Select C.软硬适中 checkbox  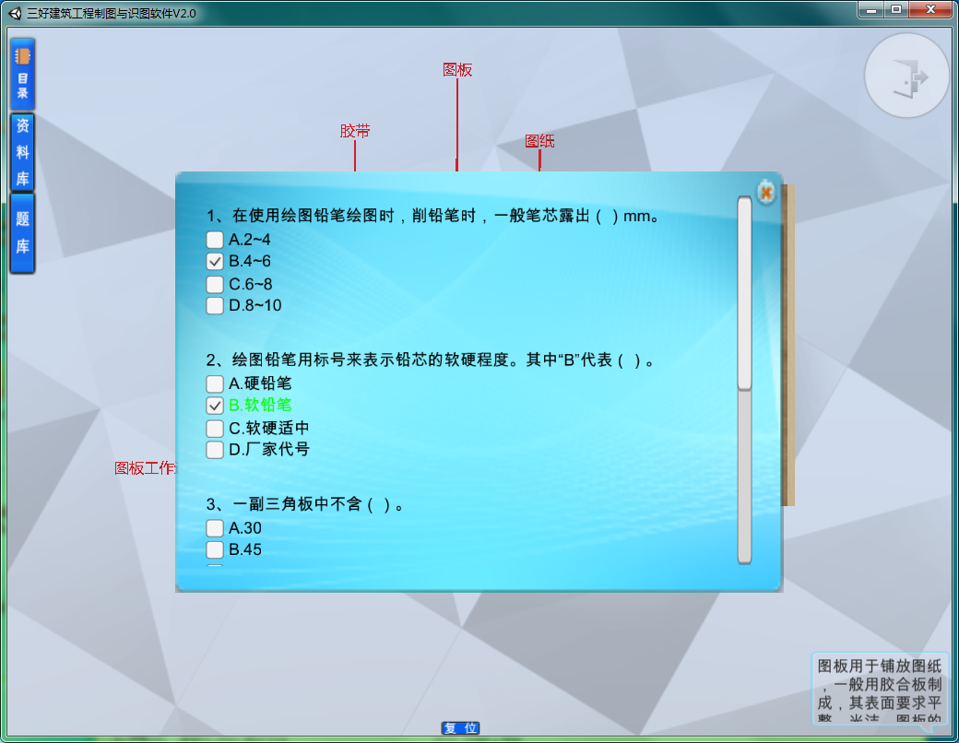pos(215,429)
